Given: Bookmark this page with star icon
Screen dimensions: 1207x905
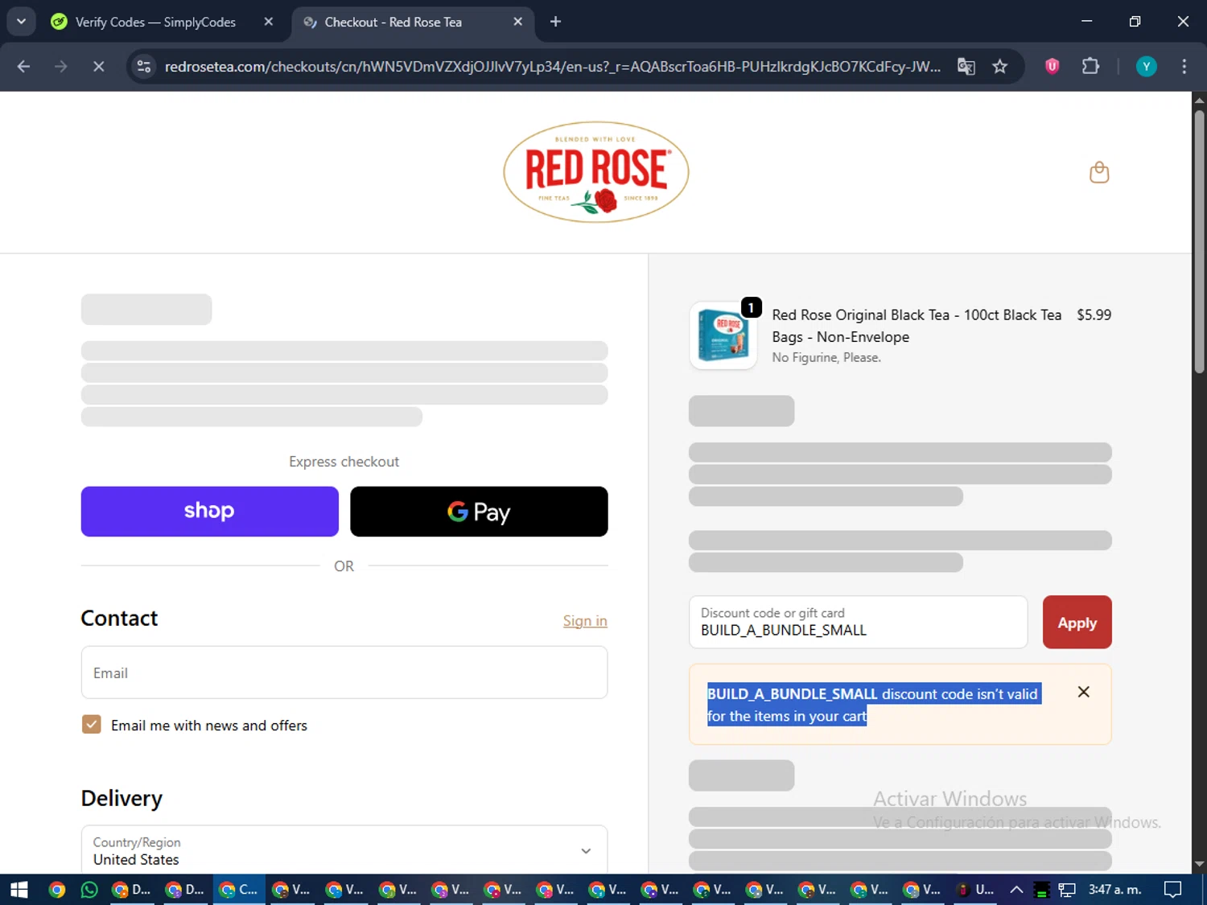Looking at the screenshot, I should tap(1000, 67).
